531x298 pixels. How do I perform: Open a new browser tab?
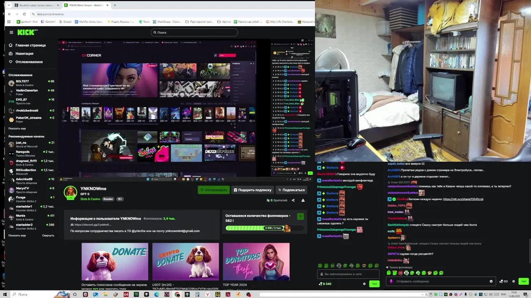pyautogui.click(x=115, y=5)
